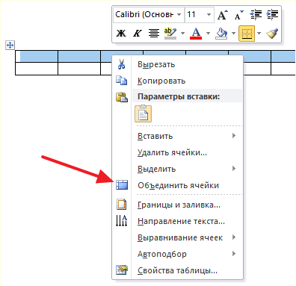The height and width of the screenshot is (286, 296).
Task: Expand shading color options arrow
Action: click(233, 33)
